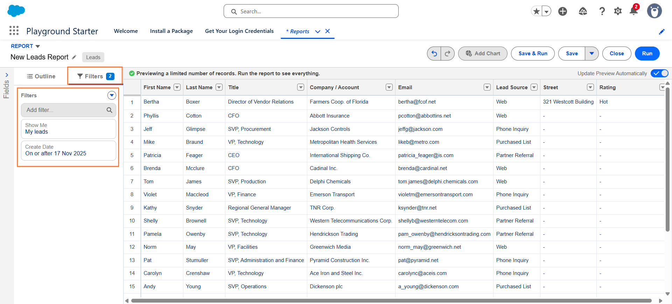Click the New Leads Report title

pyautogui.click(x=40, y=57)
